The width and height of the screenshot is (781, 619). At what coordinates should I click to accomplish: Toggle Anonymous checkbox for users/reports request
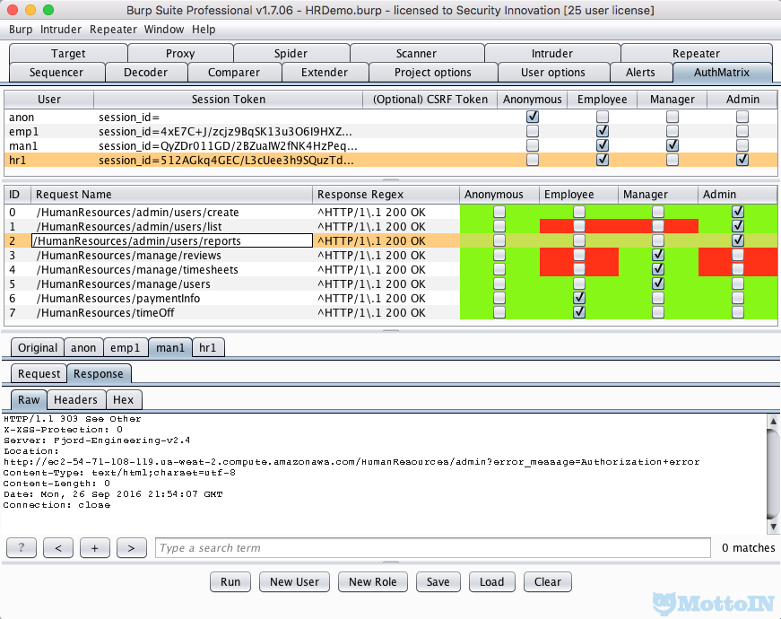coord(499,240)
